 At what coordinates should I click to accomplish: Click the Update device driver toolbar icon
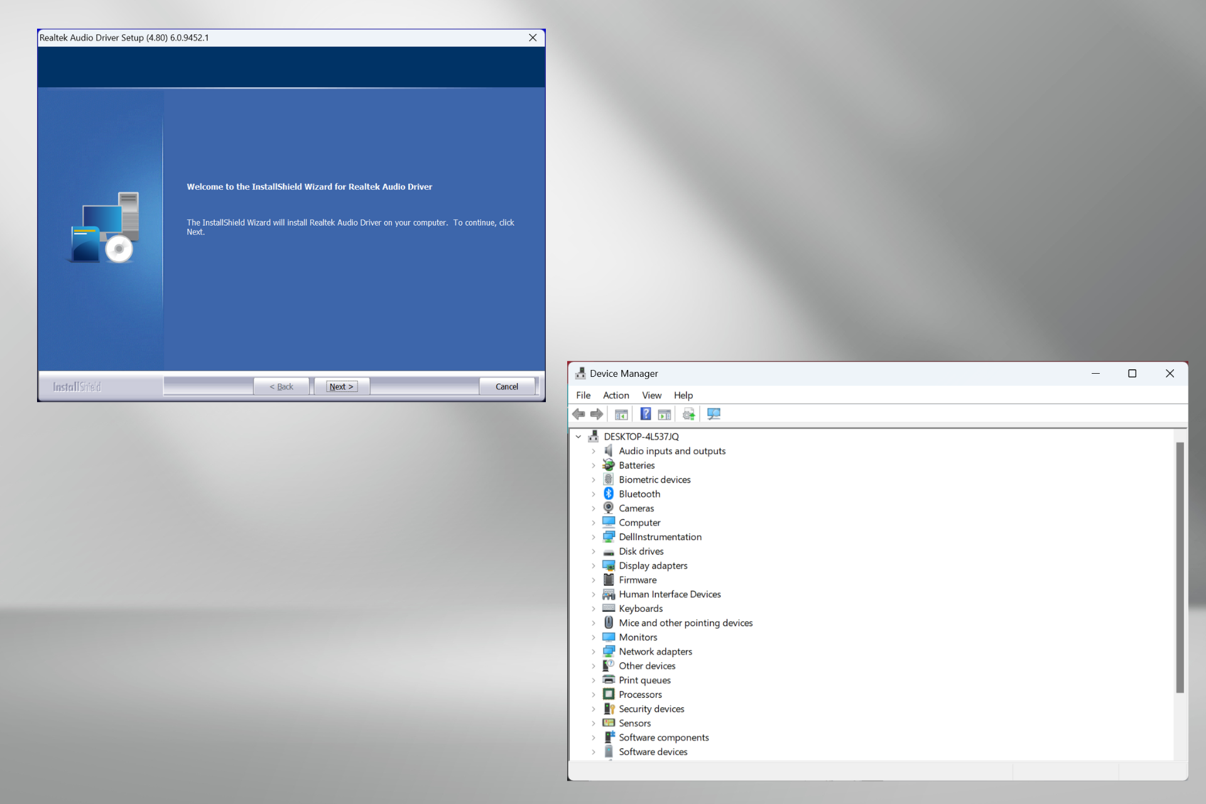[689, 414]
